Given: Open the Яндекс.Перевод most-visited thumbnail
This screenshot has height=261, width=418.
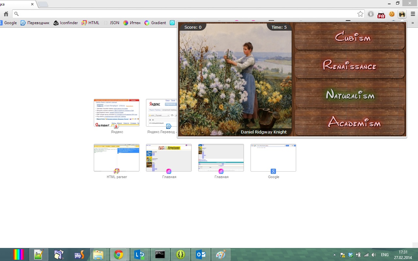Looking at the screenshot, I should point(161,113).
